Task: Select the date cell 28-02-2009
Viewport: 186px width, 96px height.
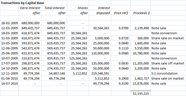Action: point(9,23)
